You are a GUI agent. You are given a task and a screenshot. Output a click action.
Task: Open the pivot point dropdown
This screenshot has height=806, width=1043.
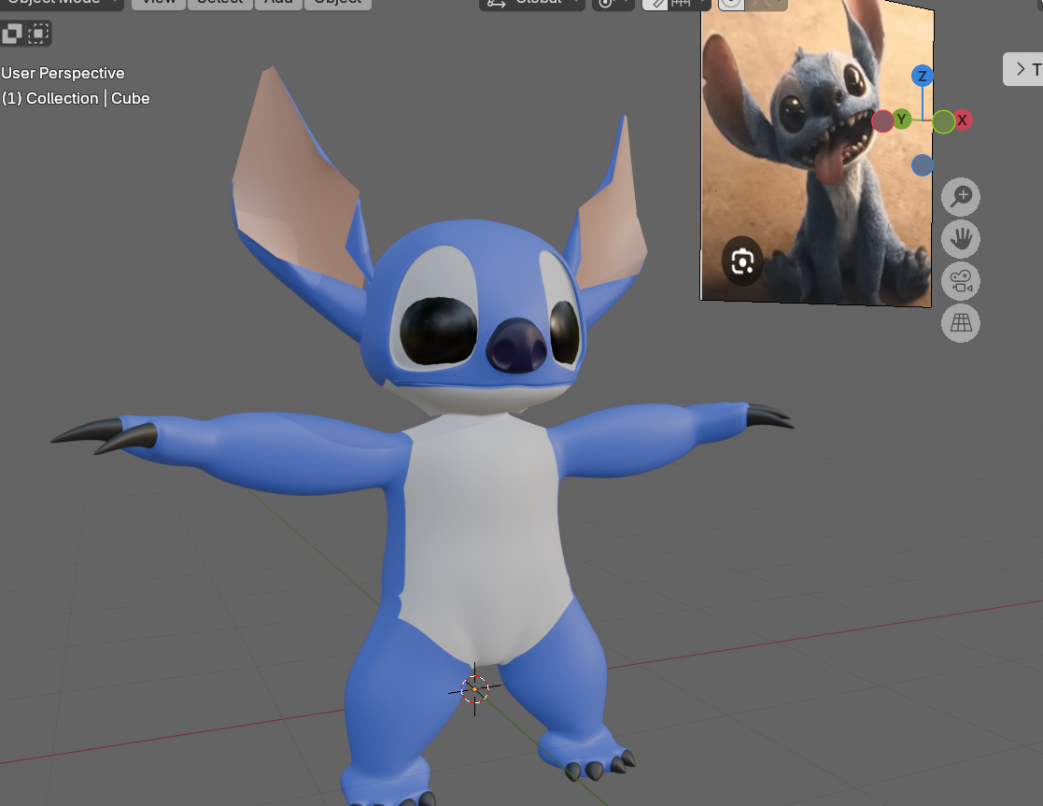pyautogui.click(x=613, y=4)
